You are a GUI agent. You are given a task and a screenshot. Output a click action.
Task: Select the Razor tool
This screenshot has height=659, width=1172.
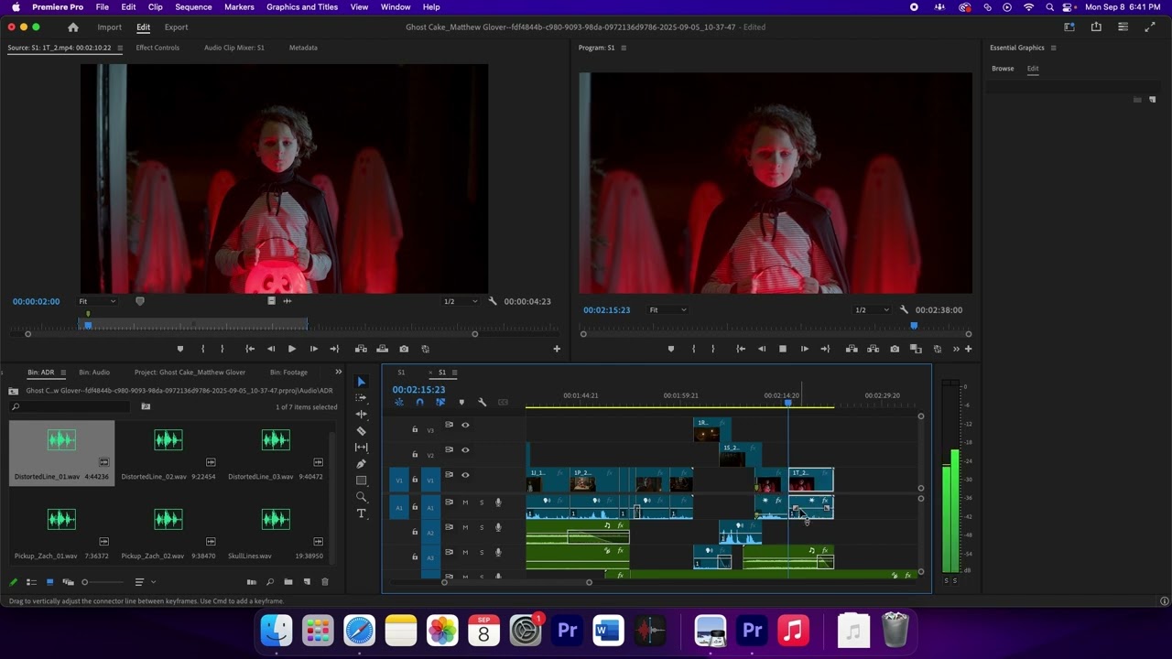(361, 431)
